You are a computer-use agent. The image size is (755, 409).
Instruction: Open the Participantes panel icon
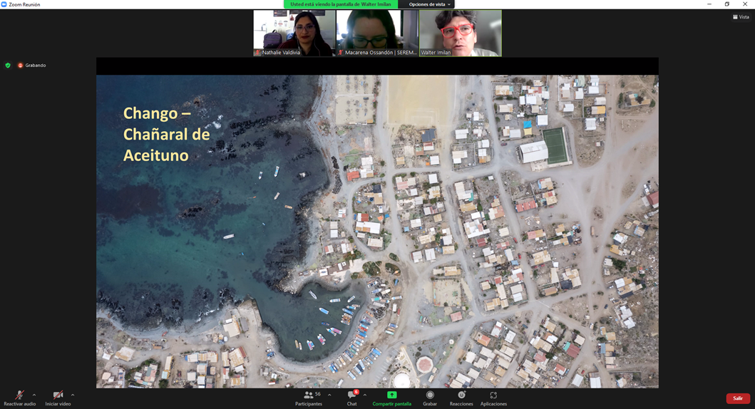pyautogui.click(x=309, y=395)
